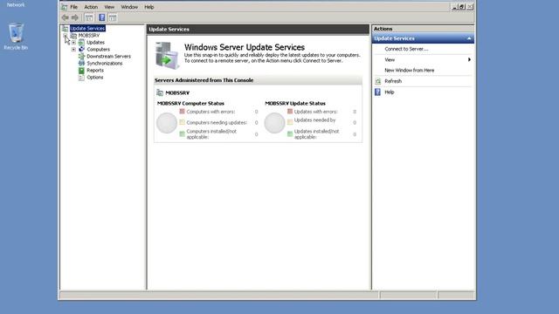Click the MOBSSRV server name link in center
Image resolution: width=559 pixels, height=314 pixels.
177,93
